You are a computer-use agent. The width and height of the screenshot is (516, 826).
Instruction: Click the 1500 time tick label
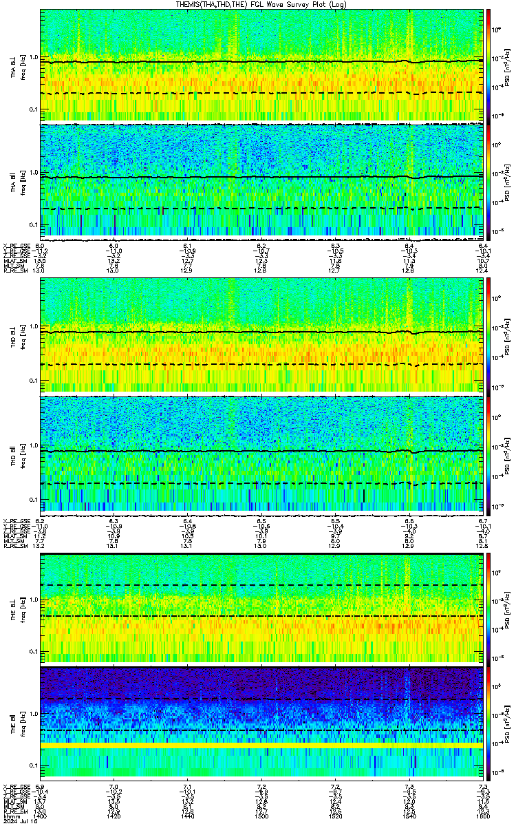(x=262, y=817)
